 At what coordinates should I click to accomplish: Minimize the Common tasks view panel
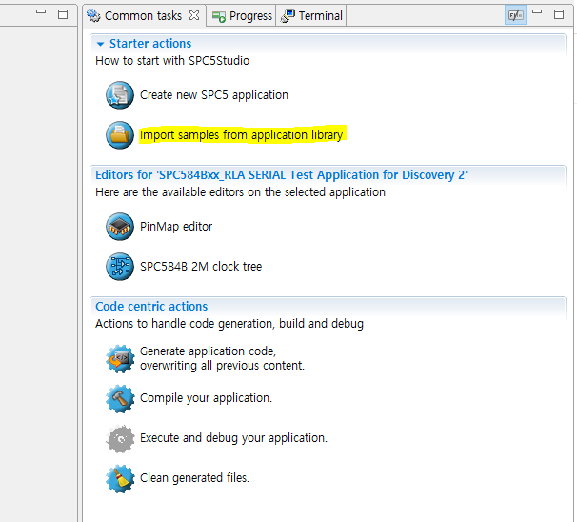(x=537, y=11)
